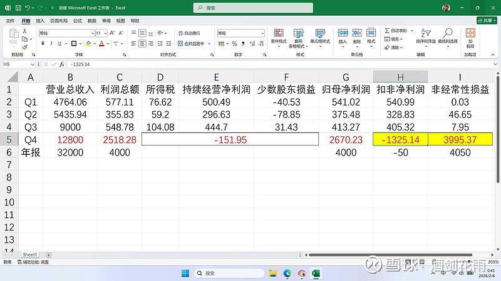Click the Undo arrow in title bar
Viewport: 501px width, 281px height.
tap(28, 7)
